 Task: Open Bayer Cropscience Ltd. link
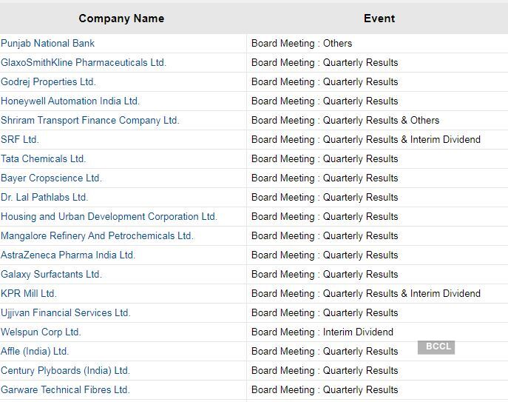[52, 178]
